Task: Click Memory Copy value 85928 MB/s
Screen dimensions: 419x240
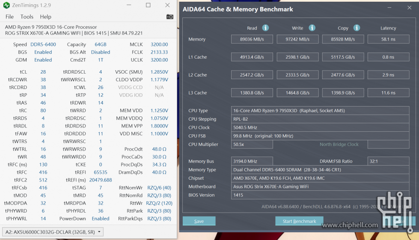Action: point(343,39)
